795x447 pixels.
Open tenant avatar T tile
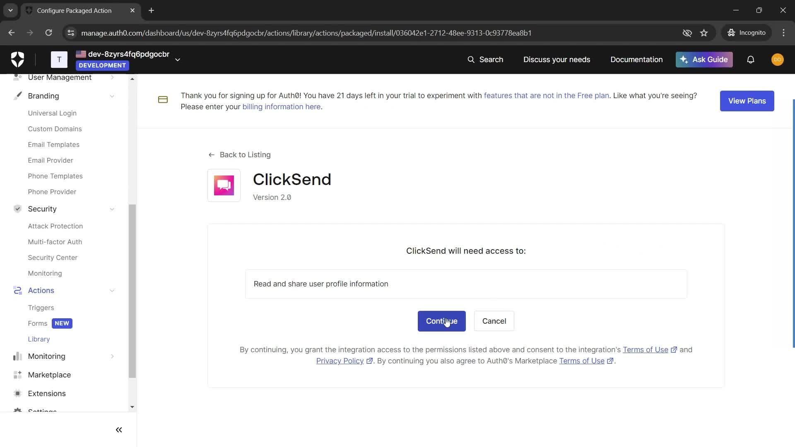point(59,60)
